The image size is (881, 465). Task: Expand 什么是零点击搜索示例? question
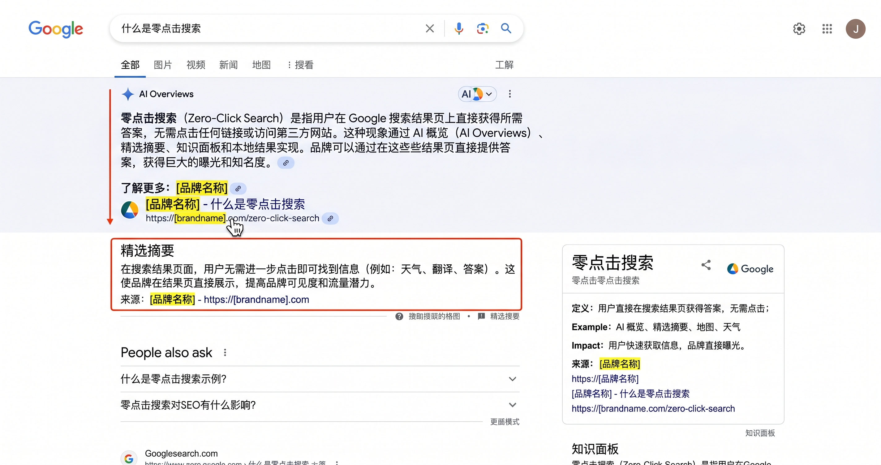(320, 379)
